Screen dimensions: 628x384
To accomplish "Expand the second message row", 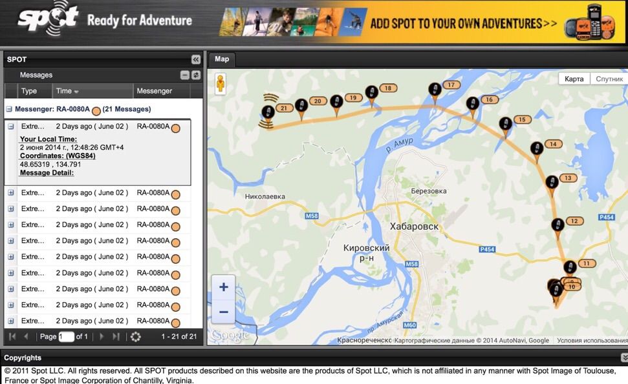I will pyautogui.click(x=11, y=193).
